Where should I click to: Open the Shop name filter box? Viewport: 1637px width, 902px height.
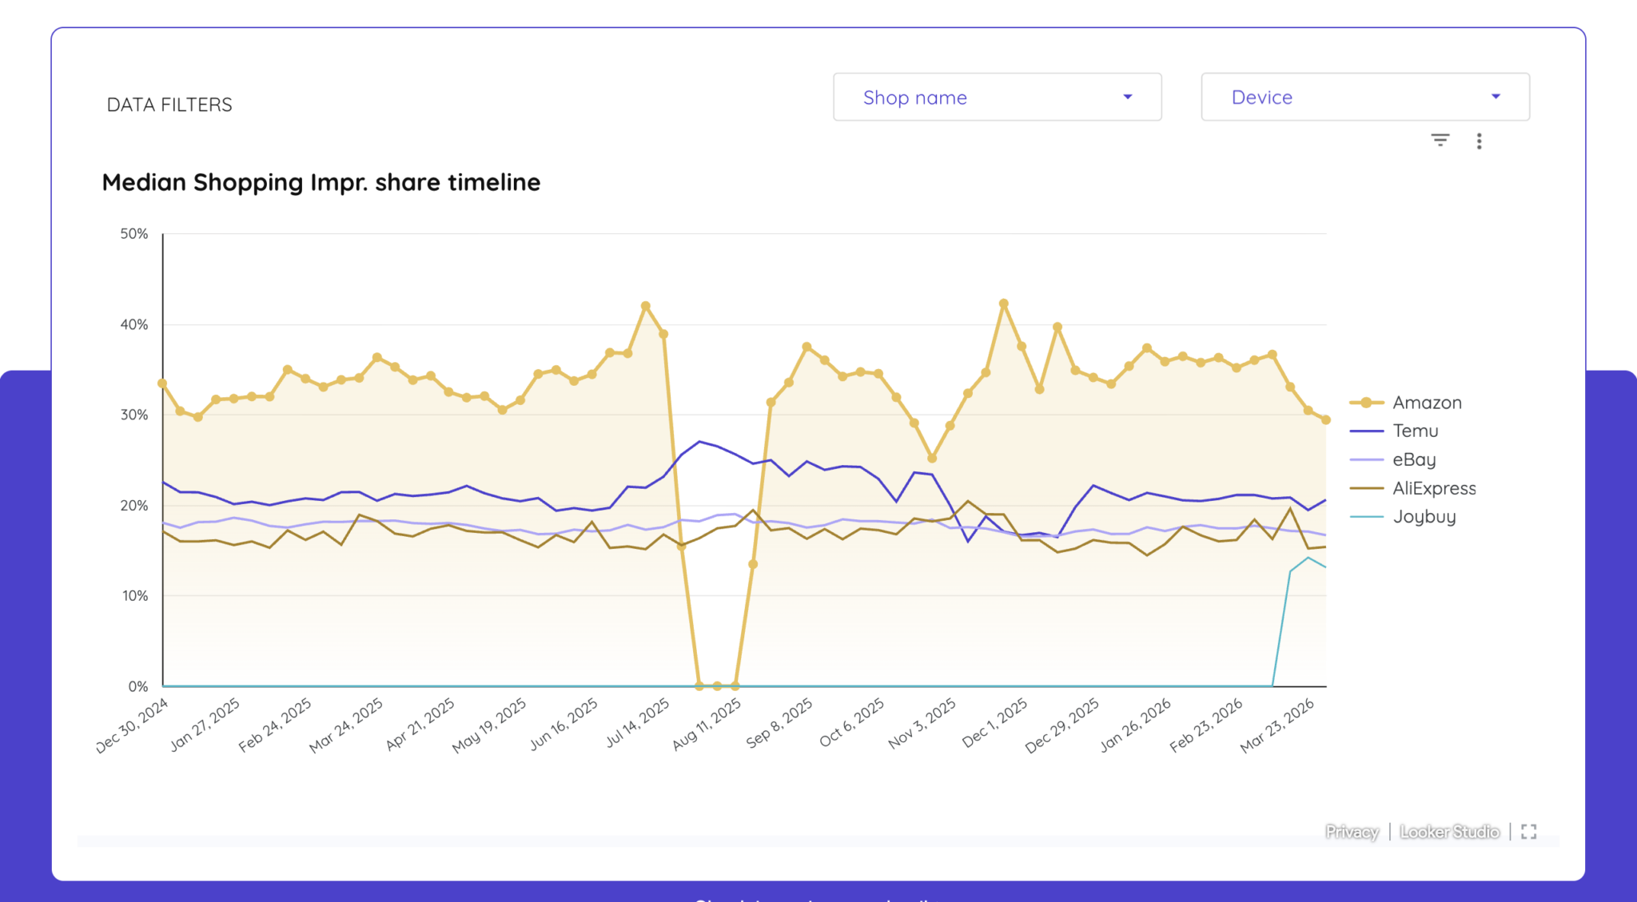997,97
